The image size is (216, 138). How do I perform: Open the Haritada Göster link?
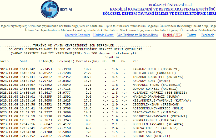pyautogui.click(x=103, y=35)
